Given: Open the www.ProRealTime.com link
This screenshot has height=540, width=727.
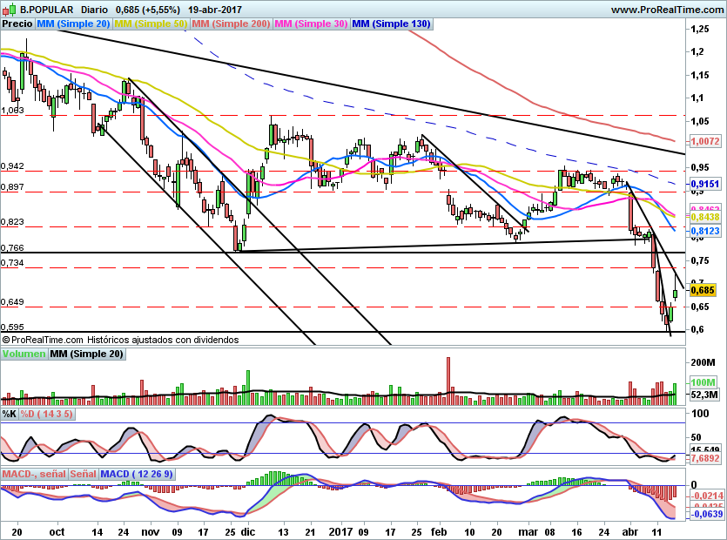Looking at the screenshot, I should point(666,9).
